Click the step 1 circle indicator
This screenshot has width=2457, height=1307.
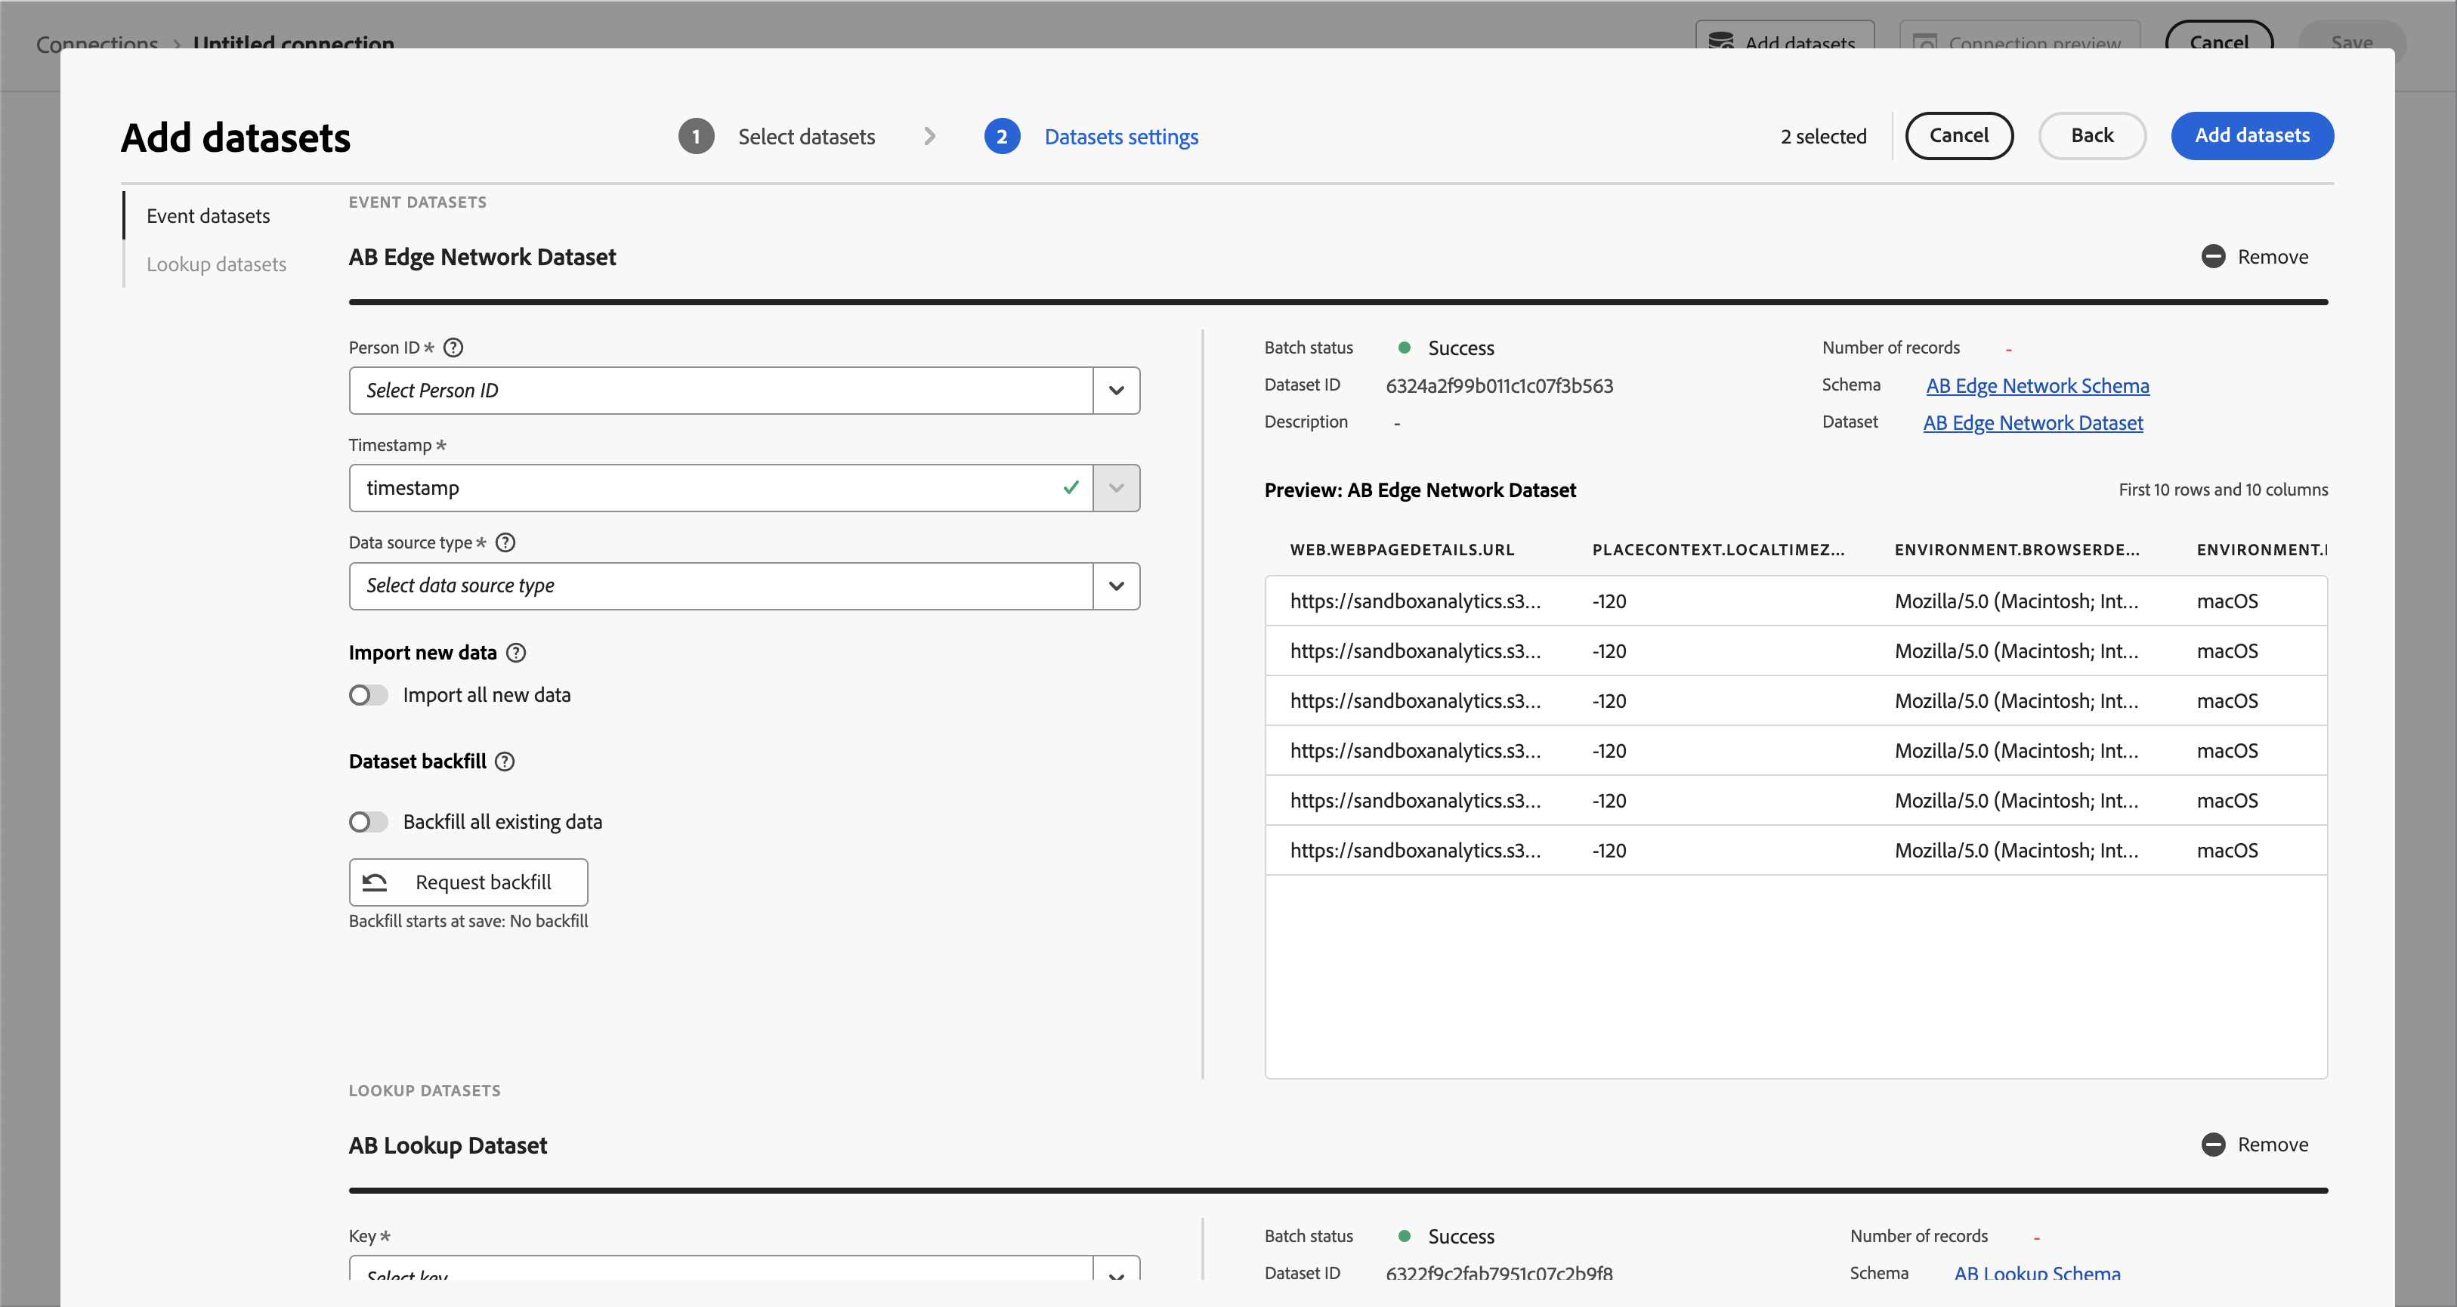coord(695,137)
